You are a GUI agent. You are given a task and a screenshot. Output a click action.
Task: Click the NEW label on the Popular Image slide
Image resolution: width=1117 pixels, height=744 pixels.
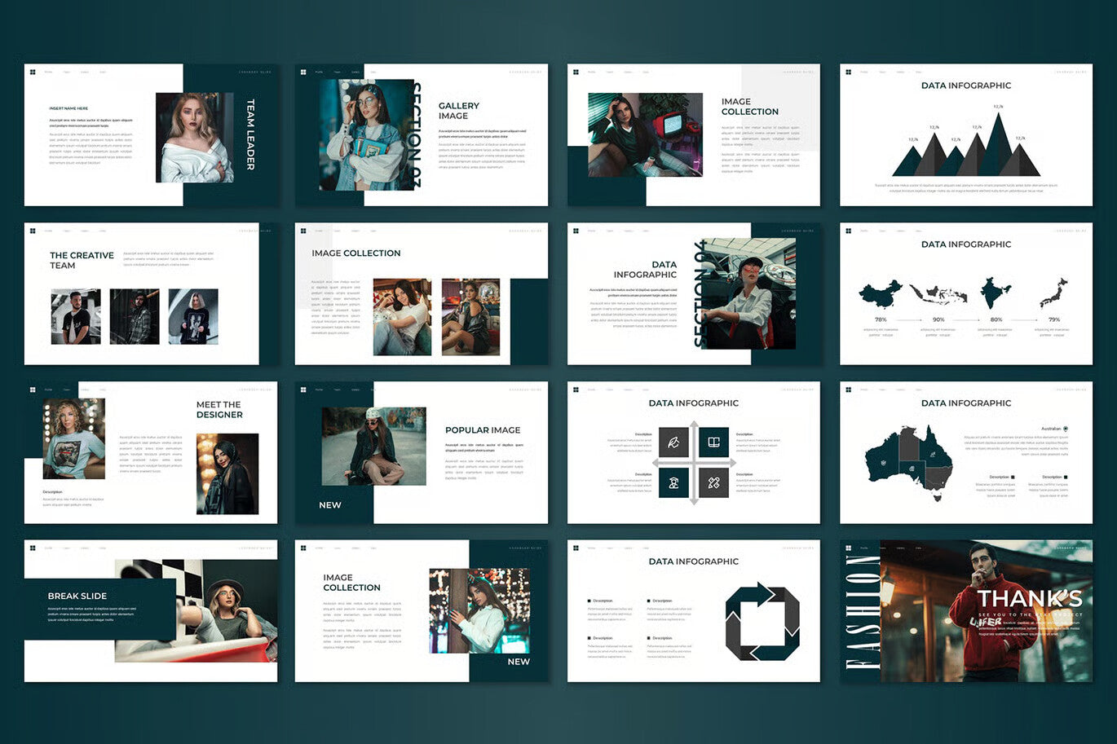(330, 504)
